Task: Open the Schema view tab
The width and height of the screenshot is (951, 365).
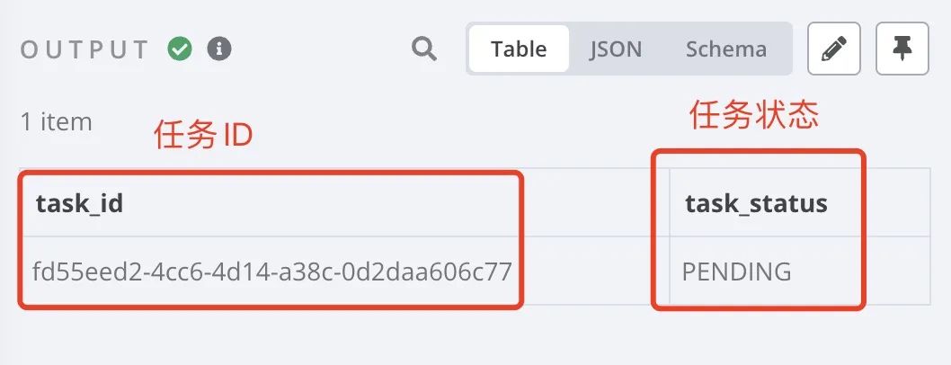Action: [x=726, y=49]
